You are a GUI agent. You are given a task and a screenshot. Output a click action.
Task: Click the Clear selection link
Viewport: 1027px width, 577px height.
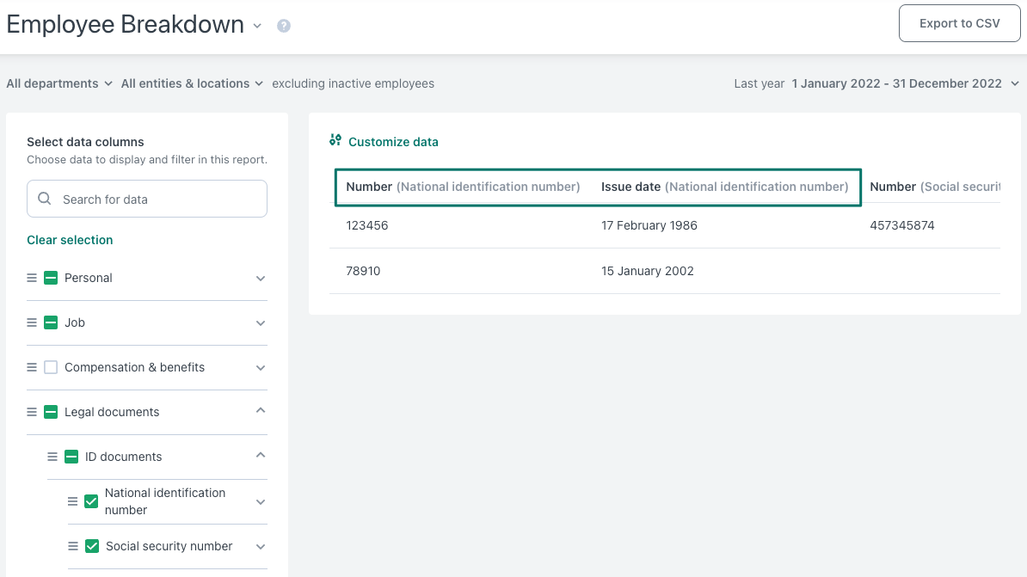click(x=70, y=240)
